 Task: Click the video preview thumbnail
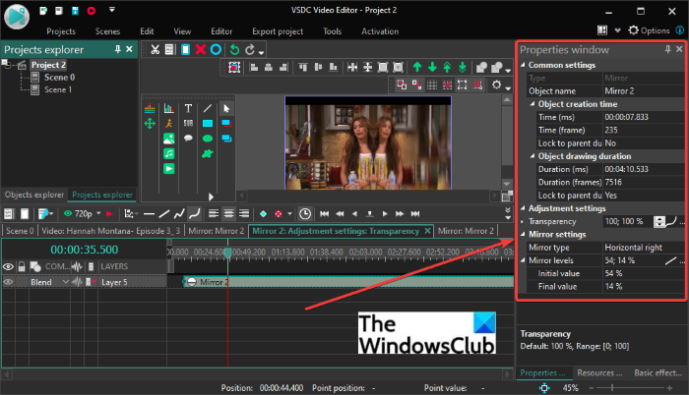(368, 143)
